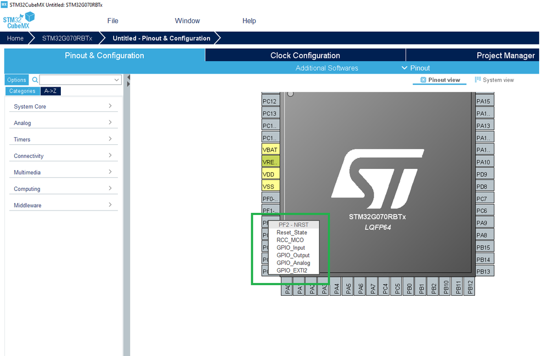Switch to Pinout & Configuration tab
This screenshot has height=356, width=548.
click(104, 55)
